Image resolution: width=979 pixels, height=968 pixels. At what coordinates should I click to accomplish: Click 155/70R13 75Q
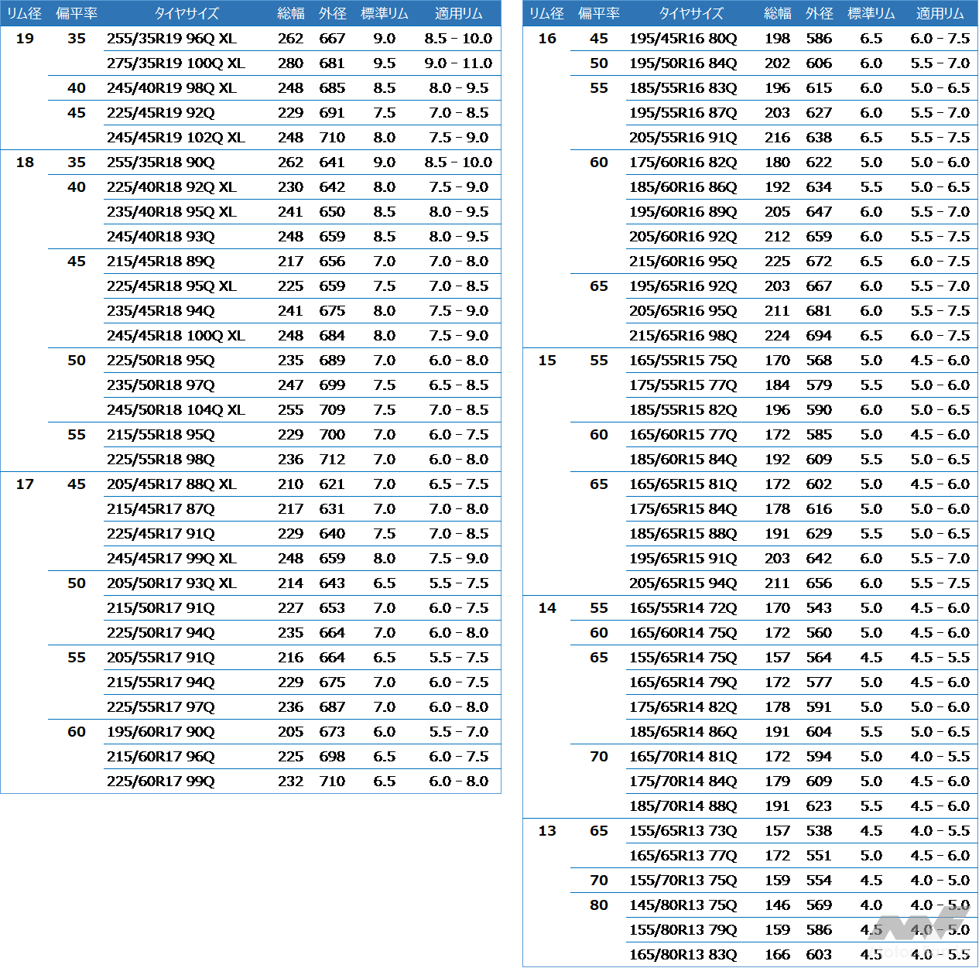tap(683, 880)
